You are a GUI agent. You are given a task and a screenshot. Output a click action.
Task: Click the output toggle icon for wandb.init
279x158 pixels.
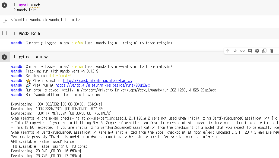click(5, 21)
